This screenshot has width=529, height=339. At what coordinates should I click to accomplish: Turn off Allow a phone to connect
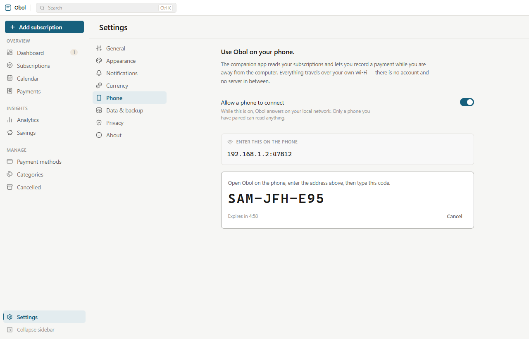tap(467, 102)
